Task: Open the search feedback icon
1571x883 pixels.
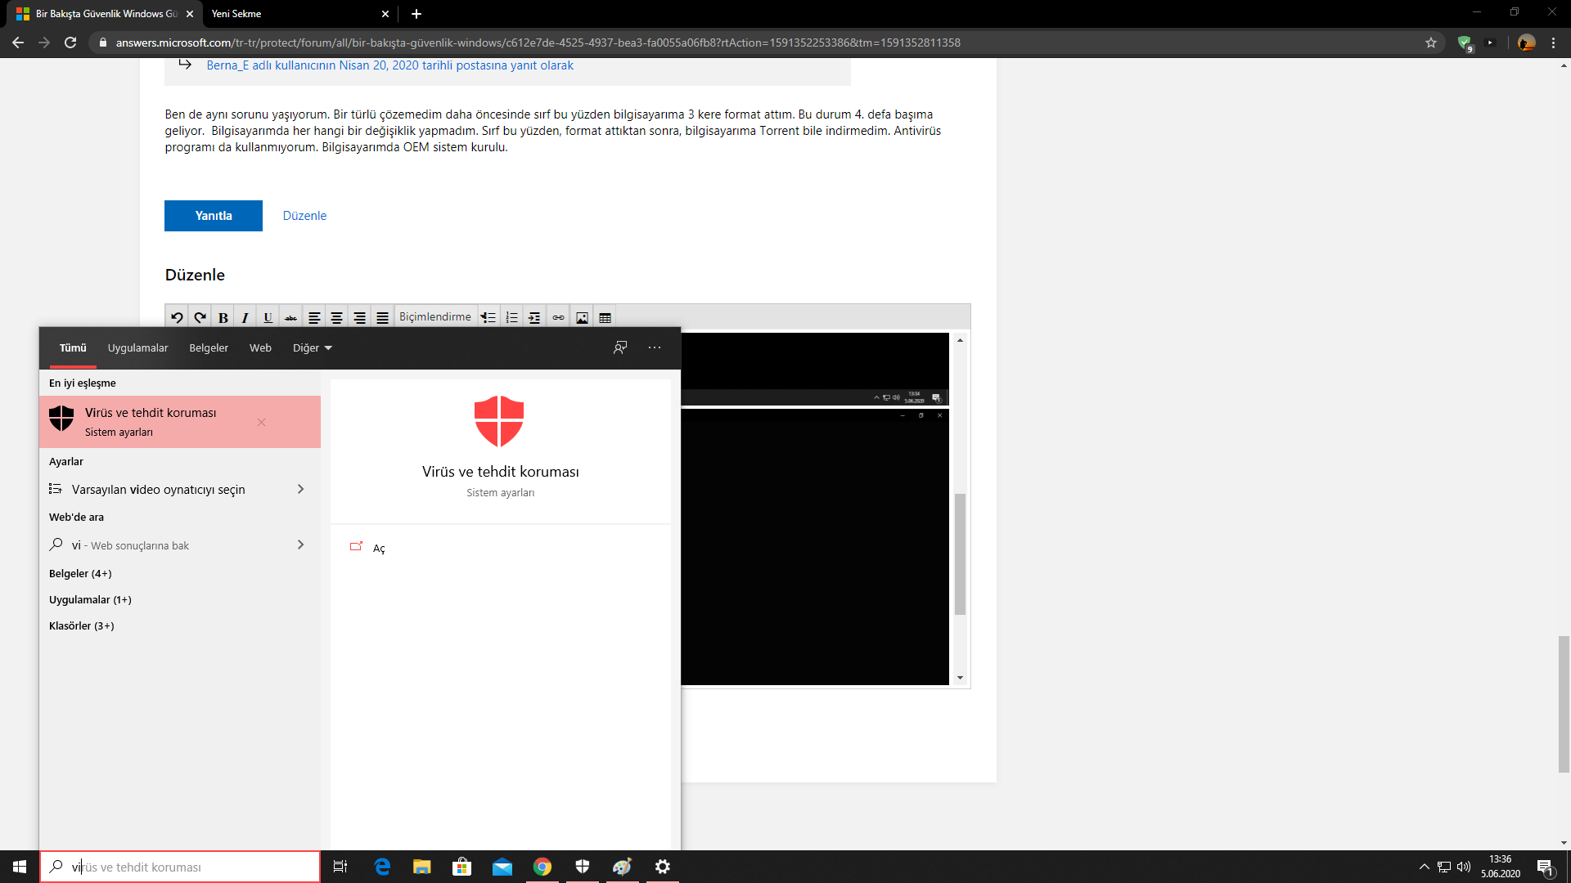Action: click(620, 347)
